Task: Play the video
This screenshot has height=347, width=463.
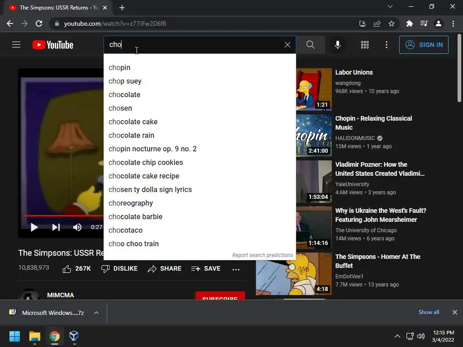Action: coord(34,227)
